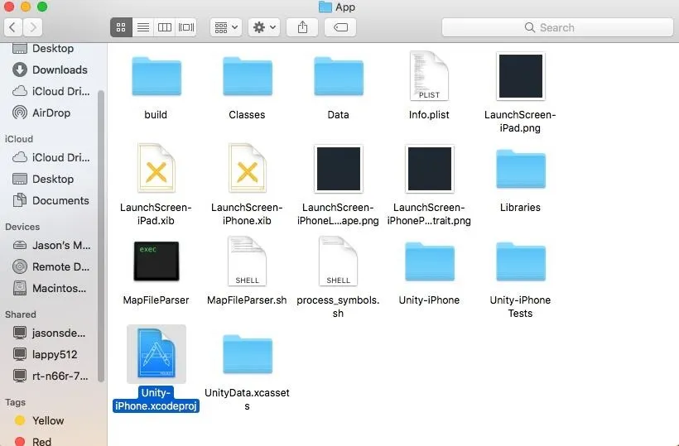Select the Info.plist file icon
Viewport: 679px width, 446px height.
[429, 76]
